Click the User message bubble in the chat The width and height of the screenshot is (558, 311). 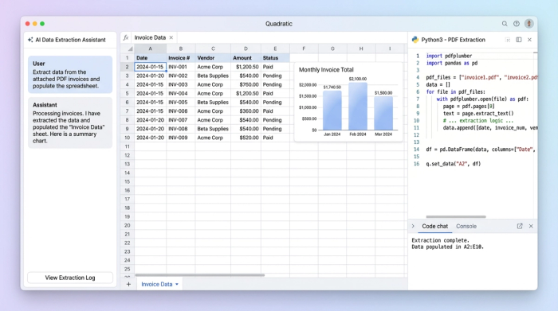click(70, 75)
